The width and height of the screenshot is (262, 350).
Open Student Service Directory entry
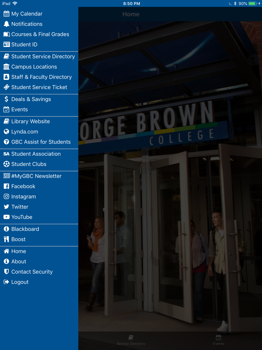coord(39,56)
